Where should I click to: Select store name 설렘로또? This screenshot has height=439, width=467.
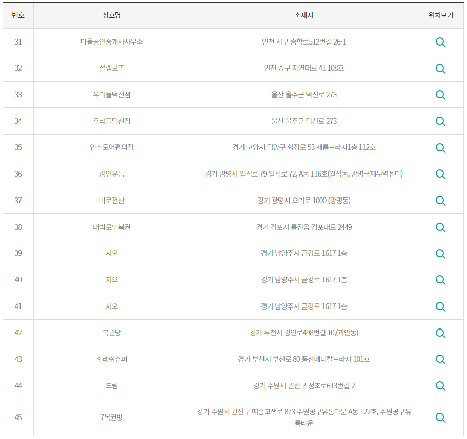coord(112,68)
